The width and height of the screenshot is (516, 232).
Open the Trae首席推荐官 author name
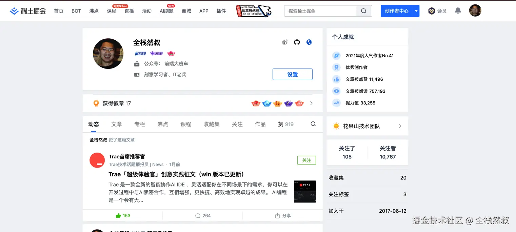pos(127,156)
